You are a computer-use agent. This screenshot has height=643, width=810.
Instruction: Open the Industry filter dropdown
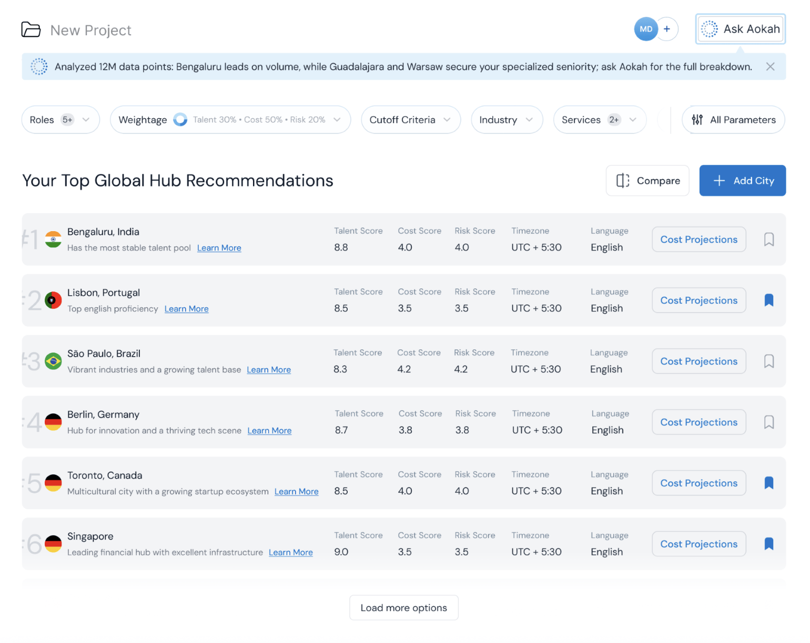507,120
